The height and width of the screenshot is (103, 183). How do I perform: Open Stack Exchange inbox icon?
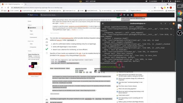click(x=121, y=15)
